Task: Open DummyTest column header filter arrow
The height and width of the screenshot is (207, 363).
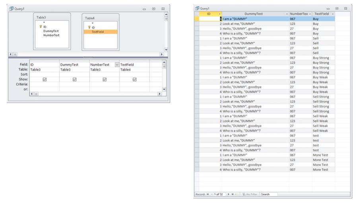Action: pos(287,14)
